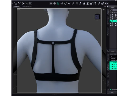The width and height of the screenshot is (128, 96).
Task: Select the Outline tab in Scene pane
Action: (x=112, y=7)
